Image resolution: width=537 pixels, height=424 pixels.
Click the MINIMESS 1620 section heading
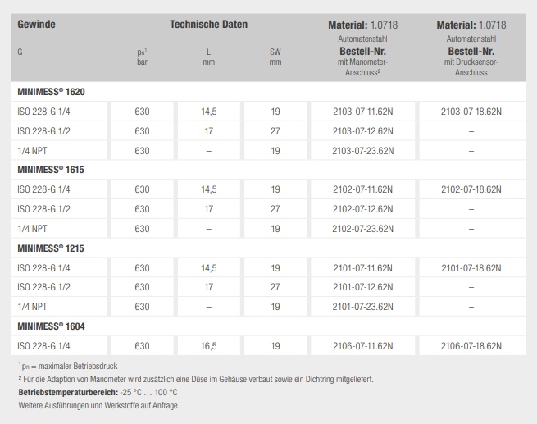coord(51,91)
